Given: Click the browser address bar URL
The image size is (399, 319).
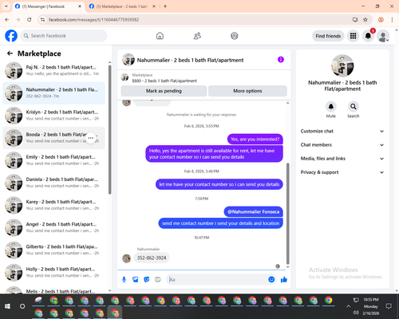Looking at the screenshot, I should (93, 20).
